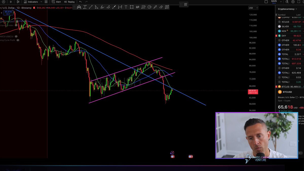The image size is (304, 171).
Task: Open the Indicators menu
Action: click(31, 2)
